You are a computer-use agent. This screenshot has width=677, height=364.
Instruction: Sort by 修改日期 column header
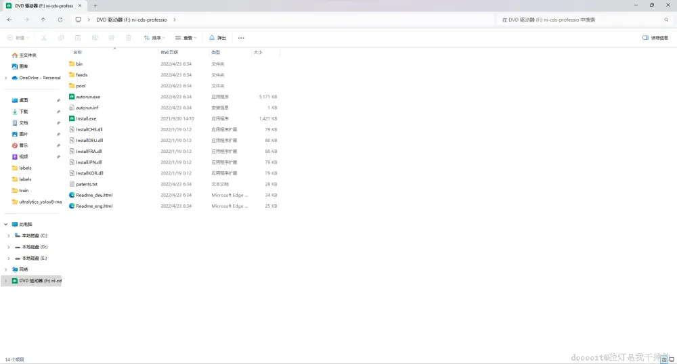tap(169, 52)
